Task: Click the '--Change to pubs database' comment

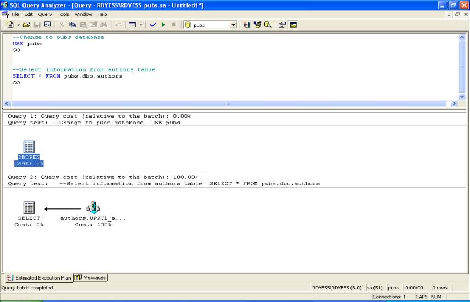Action: pyautogui.click(x=58, y=37)
